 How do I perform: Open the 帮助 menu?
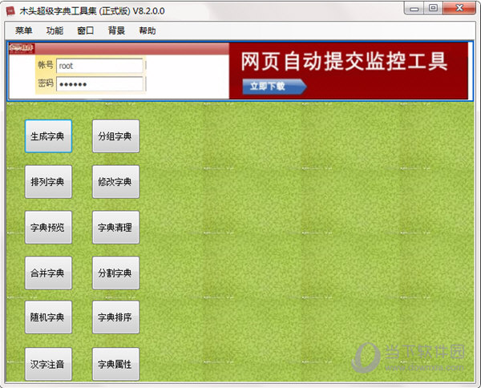148,30
